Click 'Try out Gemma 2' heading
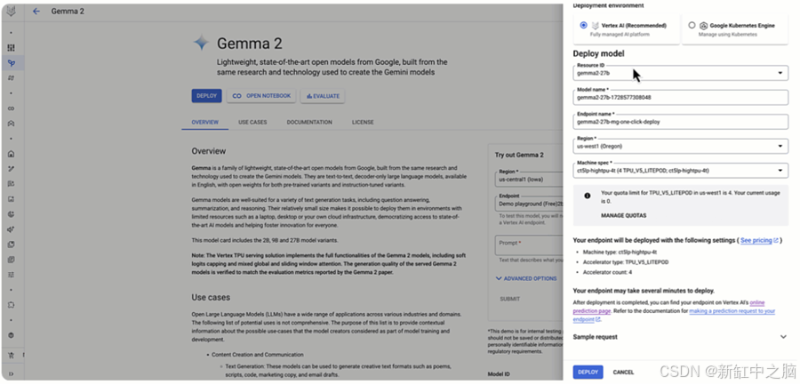The width and height of the screenshot is (800, 385). [x=519, y=155]
